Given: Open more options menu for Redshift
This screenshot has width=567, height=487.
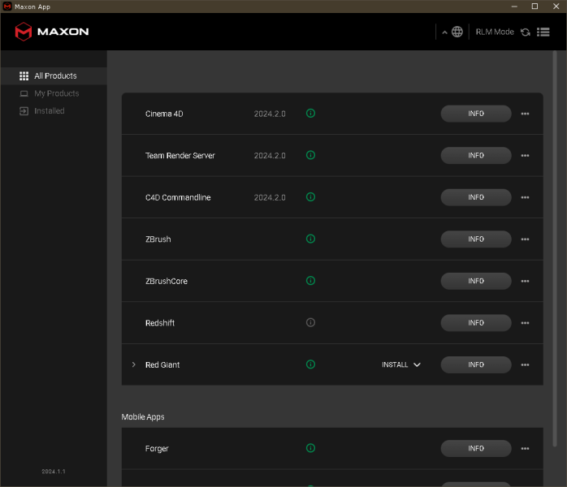Looking at the screenshot, I should click(x=525, y=323).
